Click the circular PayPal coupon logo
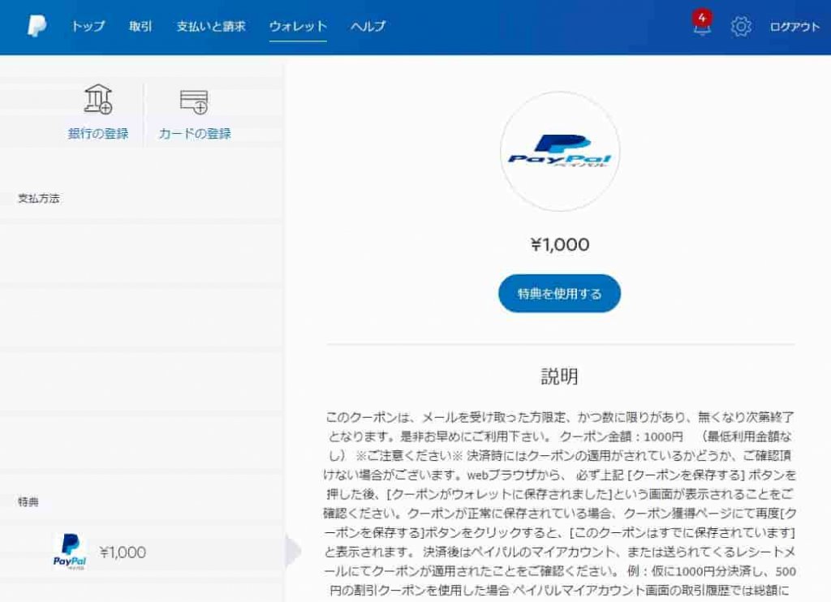This screenshot has height=602, width=831. (560, 151)
